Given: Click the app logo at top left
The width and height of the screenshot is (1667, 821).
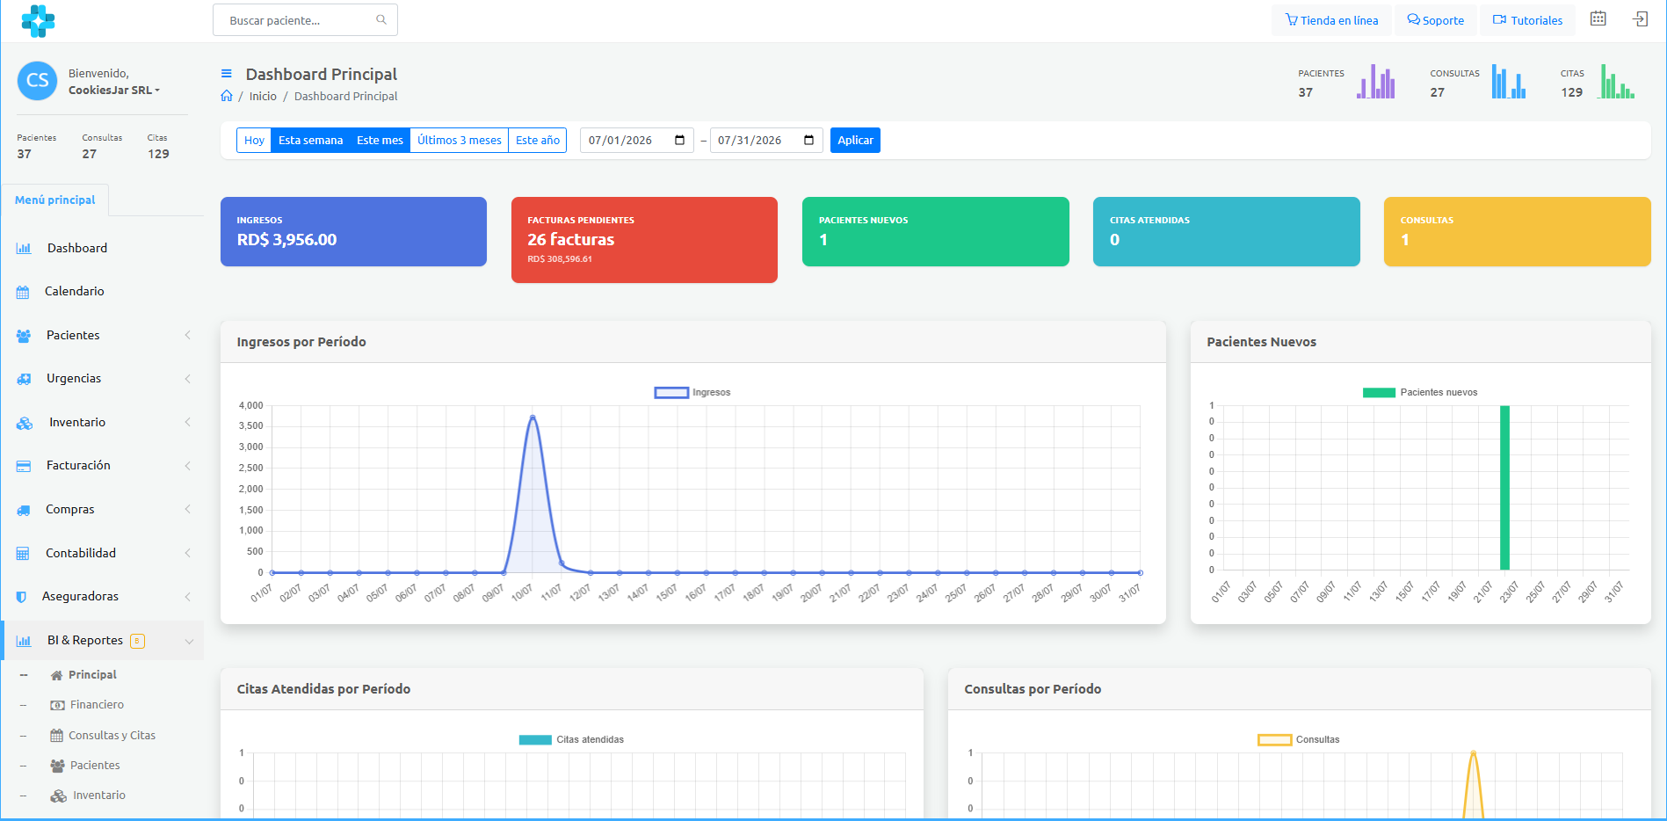Looking at the screenshot, I should click(38, 20).
